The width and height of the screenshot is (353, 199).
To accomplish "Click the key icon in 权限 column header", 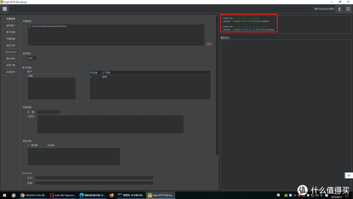I will (x=104, y=73).
